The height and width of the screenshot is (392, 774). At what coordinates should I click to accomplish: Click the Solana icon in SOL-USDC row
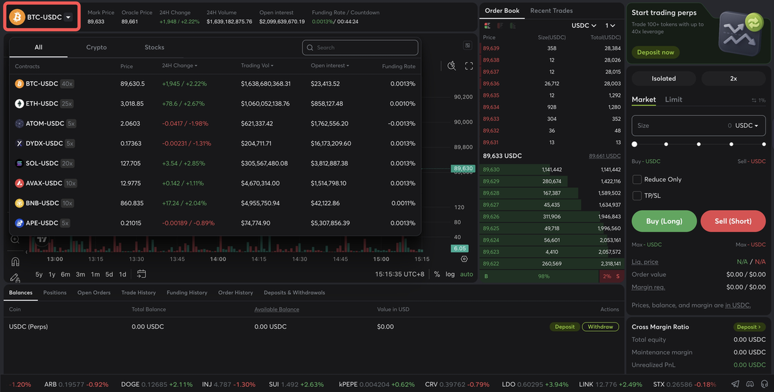click(x=19, y=164)
